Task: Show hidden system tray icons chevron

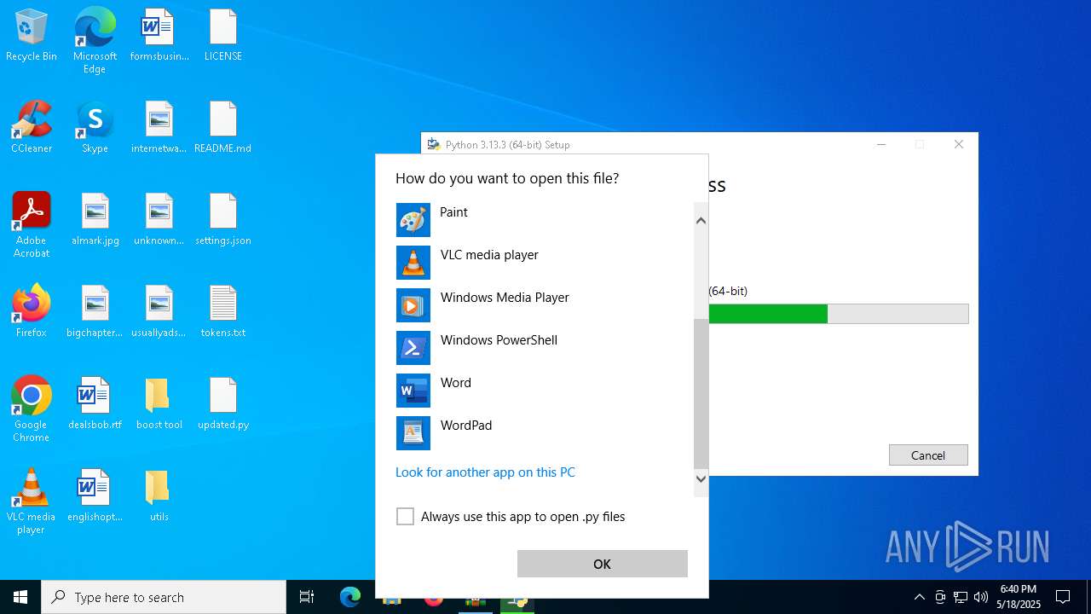Action: [919, 597]
